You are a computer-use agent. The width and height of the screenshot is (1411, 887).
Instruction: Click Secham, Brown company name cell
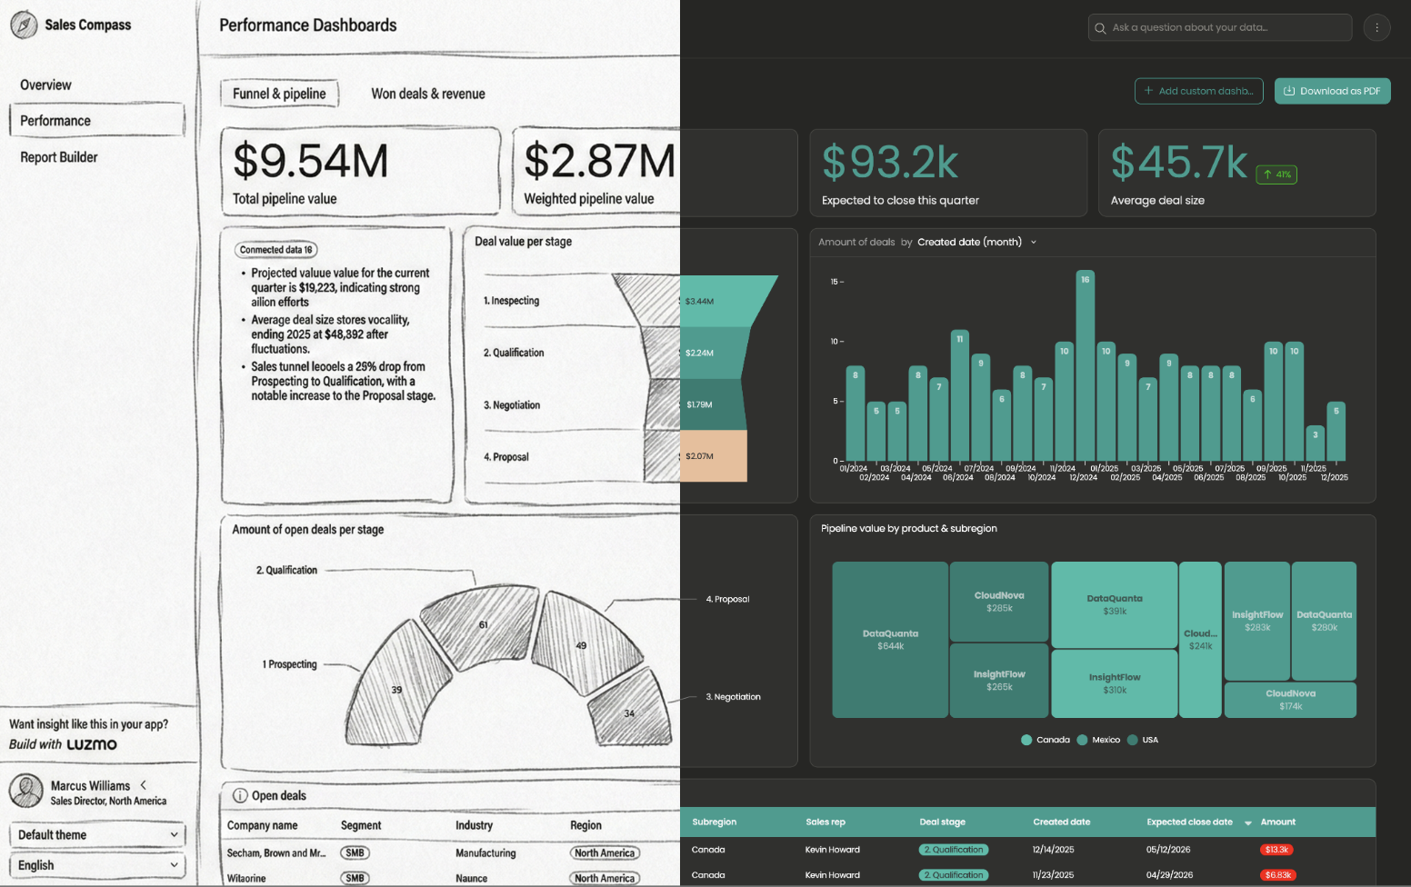coord(276,853)
